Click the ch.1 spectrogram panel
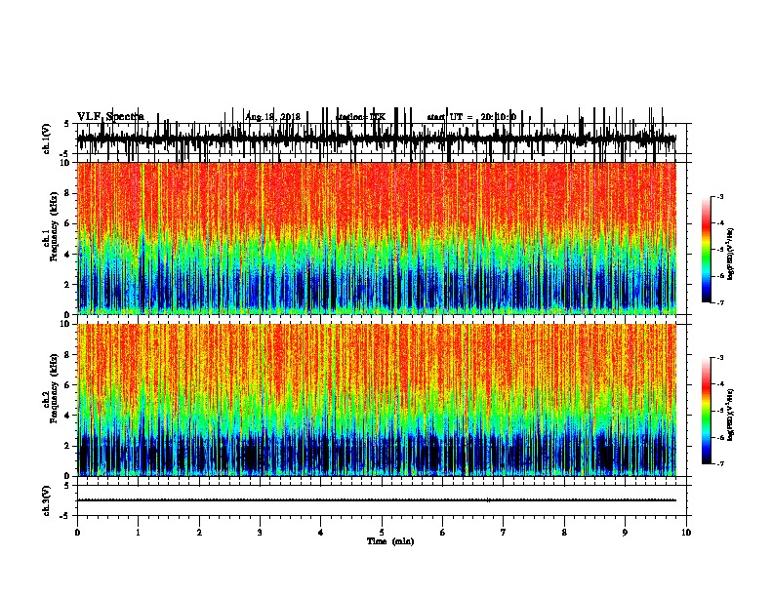Viewport: 773px width, 597px height. click(376, 238)
